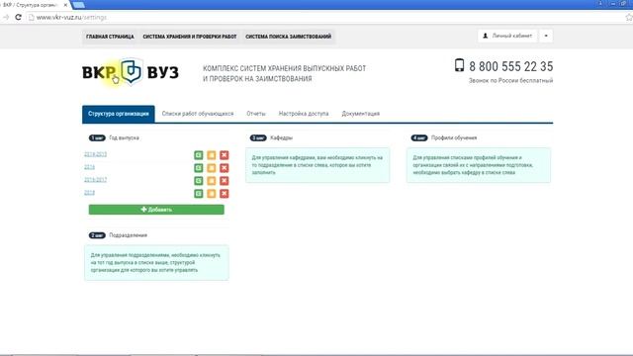Image resolution: width=633 pixels, height=356 pixels.
Task: Click the Профили обучения heading
Action: click(454, 138)
